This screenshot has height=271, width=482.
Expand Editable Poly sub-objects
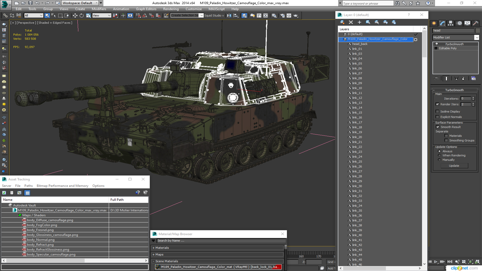coord(436,48)
